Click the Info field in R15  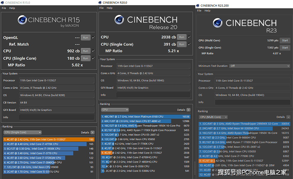coord(57,117)
